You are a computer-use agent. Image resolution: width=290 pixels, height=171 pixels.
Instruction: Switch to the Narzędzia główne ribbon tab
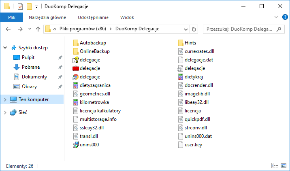point(47,17)
